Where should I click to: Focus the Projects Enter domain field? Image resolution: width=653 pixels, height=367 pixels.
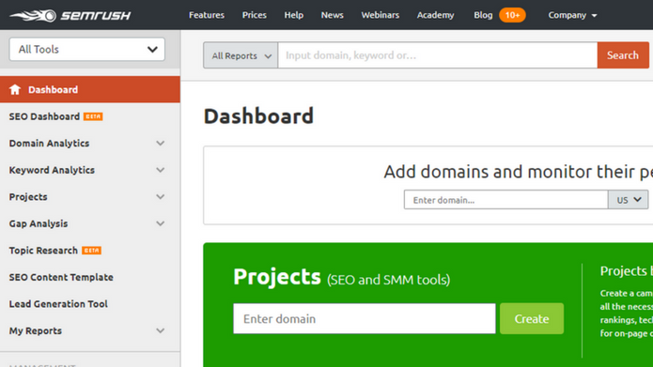(x=365, y=319)
